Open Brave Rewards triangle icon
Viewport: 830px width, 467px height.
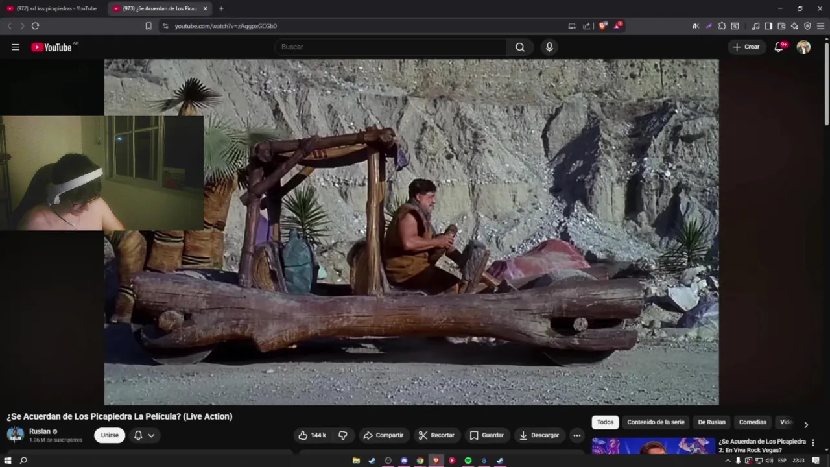tap(618, 26)
